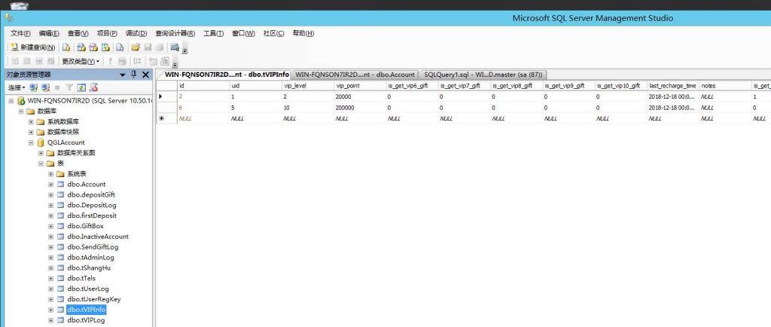This screenshot has height=327, width=771.
Task: Expand the Database Snapshots (数据库快照) folder
Action: pos(31,132)
